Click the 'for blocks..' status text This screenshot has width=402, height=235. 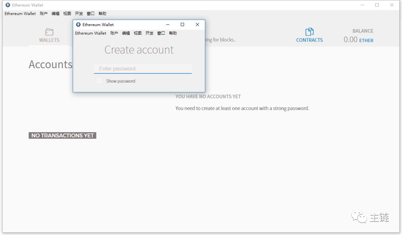[224, 40]
